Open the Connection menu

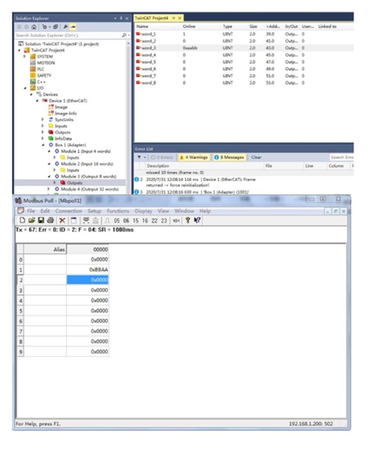click(x=69, y=211)
